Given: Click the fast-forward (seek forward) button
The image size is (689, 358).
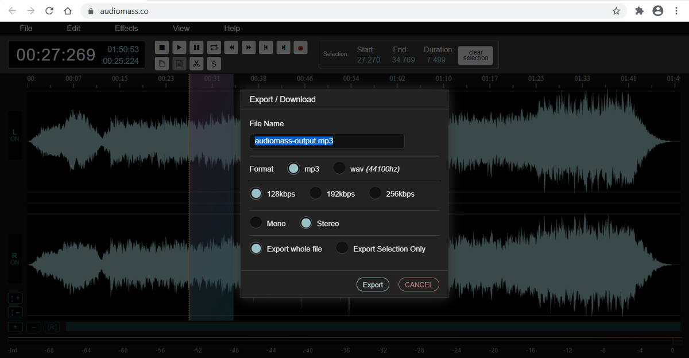Looking at the screenshot, I should 248,48.
